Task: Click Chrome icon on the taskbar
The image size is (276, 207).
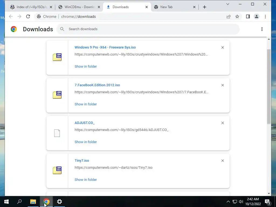Action: point(46,202)
